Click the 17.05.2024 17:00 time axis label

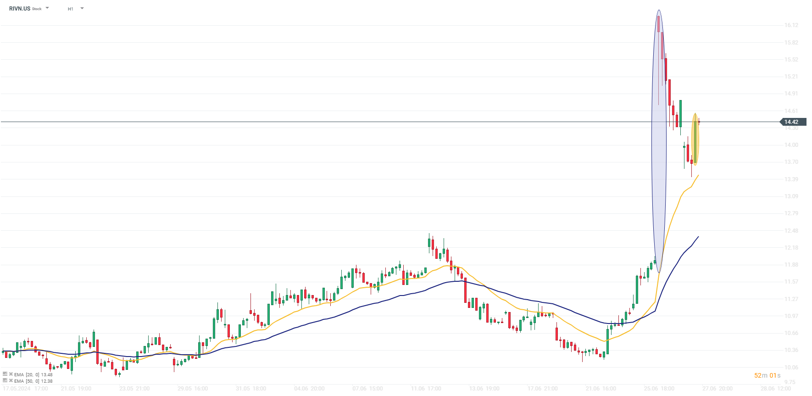(x=26, y=389)
